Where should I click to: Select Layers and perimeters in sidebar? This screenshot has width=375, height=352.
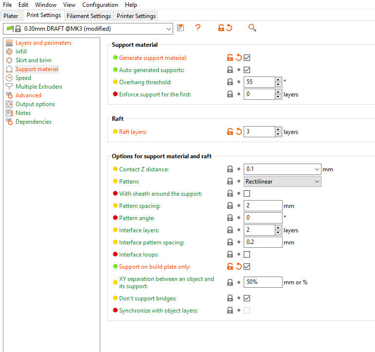pyautogui.click(x=43, y=43)
